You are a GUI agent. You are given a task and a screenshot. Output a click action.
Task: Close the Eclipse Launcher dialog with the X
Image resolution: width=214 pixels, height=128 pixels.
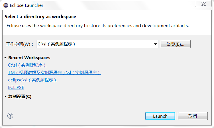tap(203, 4)
